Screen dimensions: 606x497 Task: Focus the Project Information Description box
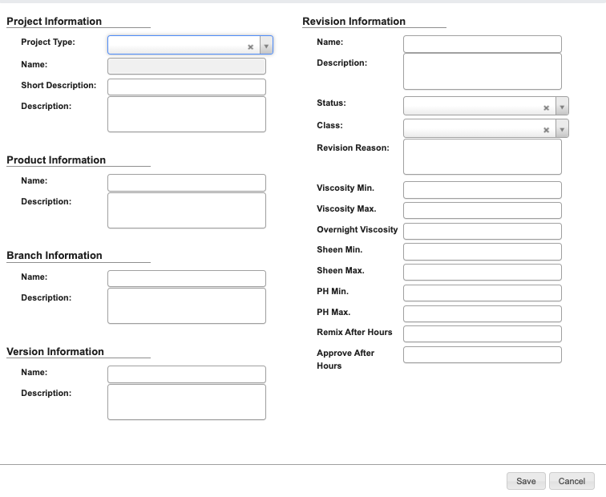(187, 115)
